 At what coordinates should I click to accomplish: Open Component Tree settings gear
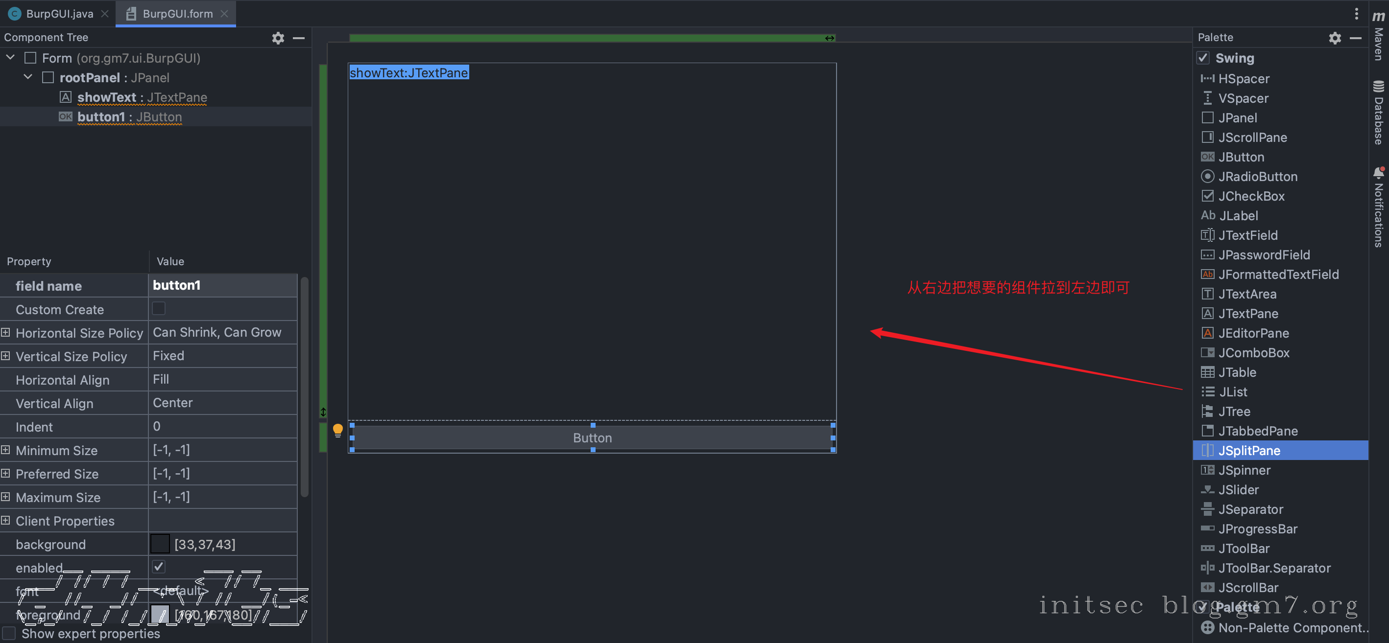click(278, 38)
